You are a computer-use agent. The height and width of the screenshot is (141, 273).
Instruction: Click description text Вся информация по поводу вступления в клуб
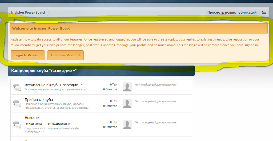click(x=56, y=90)
